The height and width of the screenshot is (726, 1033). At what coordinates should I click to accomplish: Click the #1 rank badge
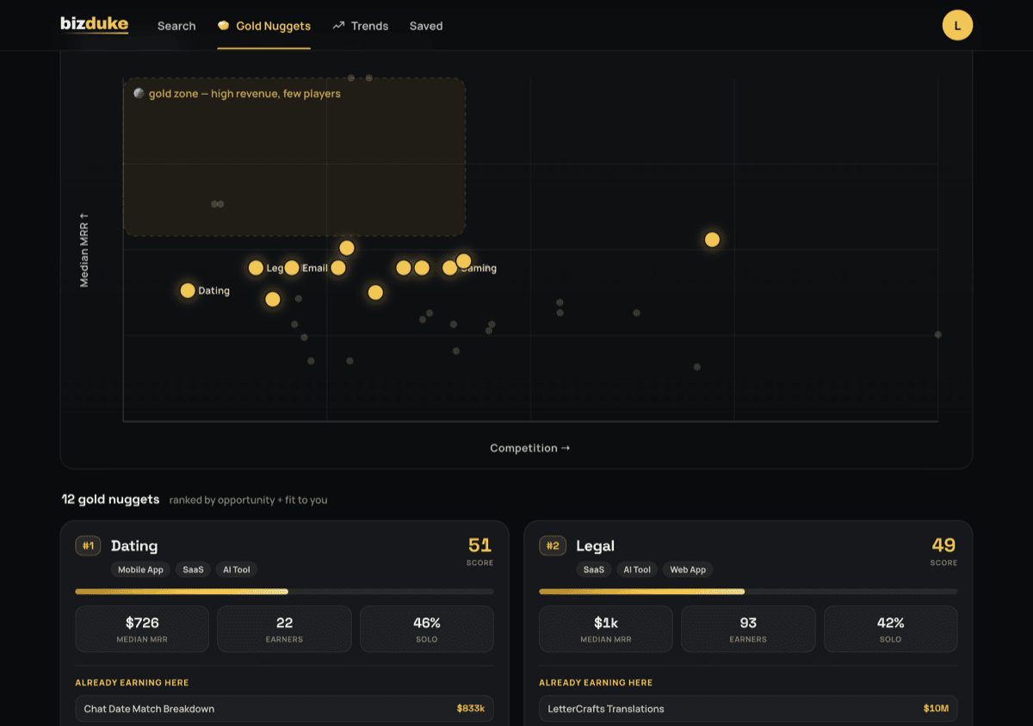coord(88,545)
